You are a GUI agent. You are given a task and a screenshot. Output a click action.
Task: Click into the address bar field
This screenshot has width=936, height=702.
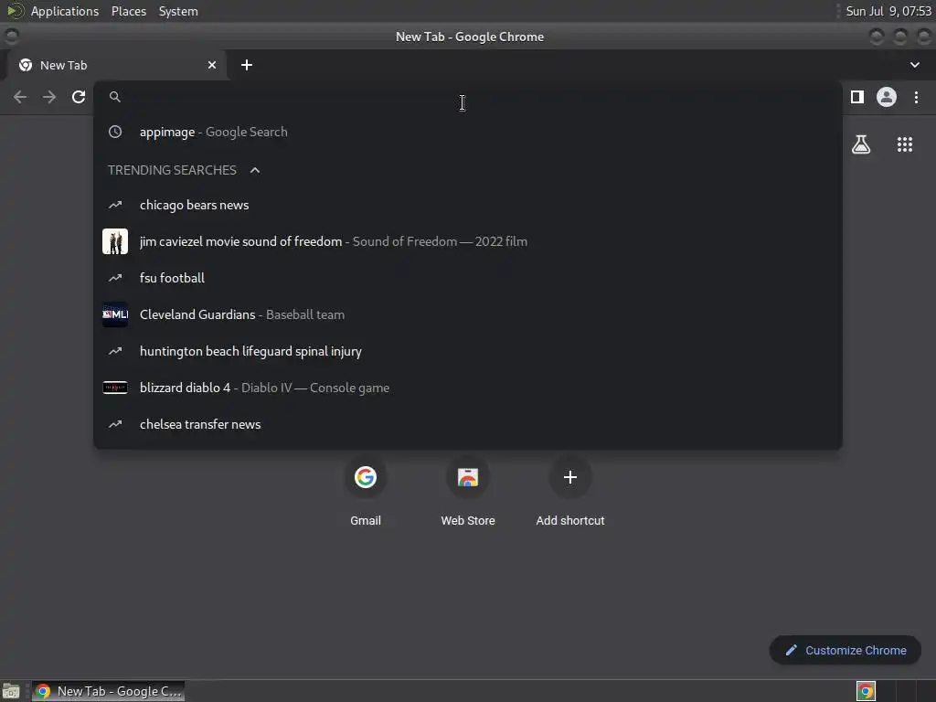[x=468, y=97]
